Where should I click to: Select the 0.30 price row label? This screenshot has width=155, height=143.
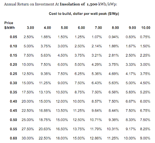(x=14, y=83)
